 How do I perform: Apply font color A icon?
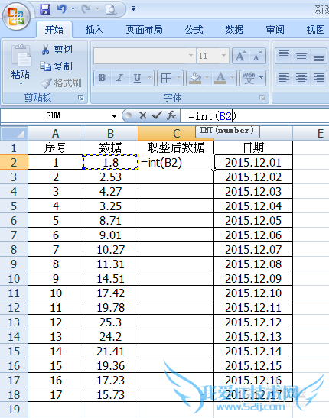click(x=220, y=78)
